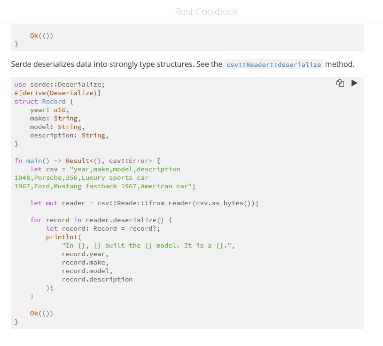Click the 'fn main() -> Result' signature line
The height and width of the screenshot is (346, 383).
coord(87,161)
